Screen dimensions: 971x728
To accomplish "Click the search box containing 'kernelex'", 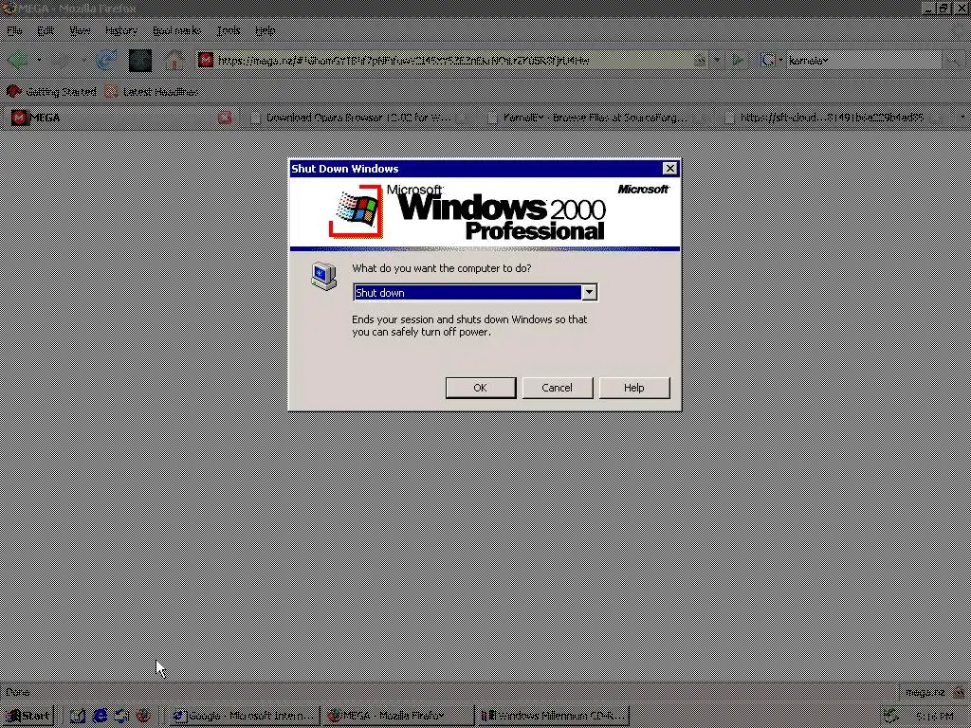I will coord(864,60).
